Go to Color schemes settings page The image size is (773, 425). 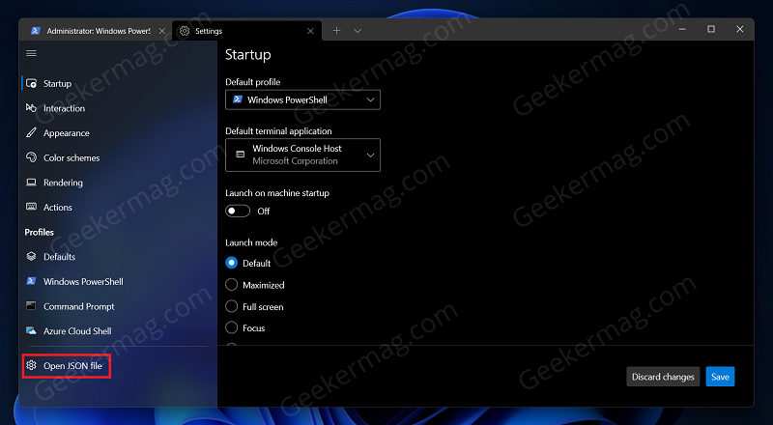click(x=72, y=157)
